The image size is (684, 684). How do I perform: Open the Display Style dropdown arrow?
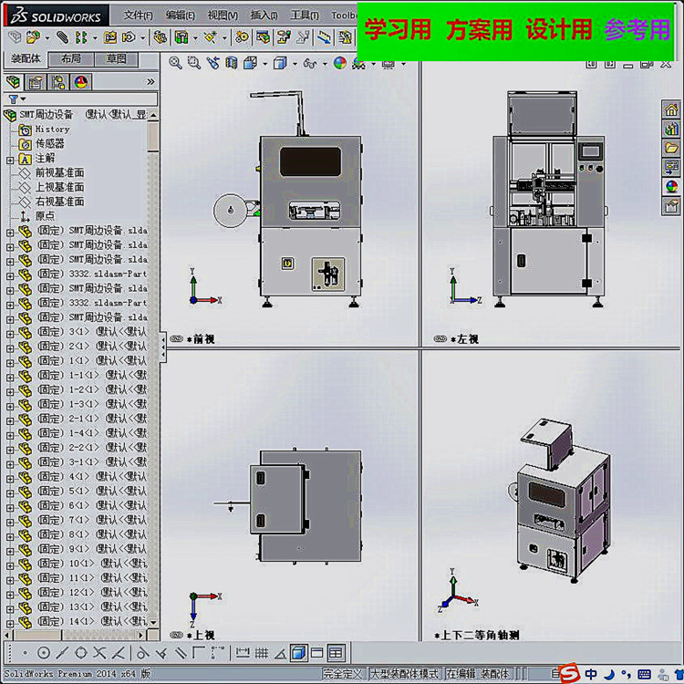click(295, 64)
